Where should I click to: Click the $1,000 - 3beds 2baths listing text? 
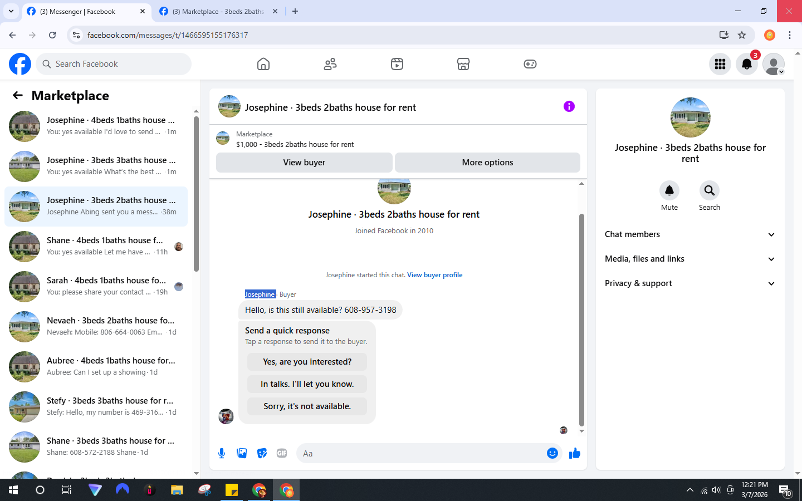pyautogui.click(x=295, y=144)
